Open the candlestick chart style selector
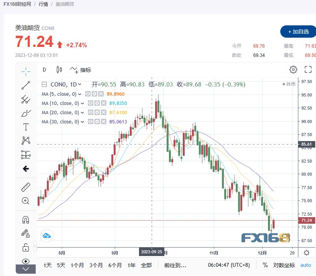The width and height of the screenshot is (316, 276). pos(59,70)
